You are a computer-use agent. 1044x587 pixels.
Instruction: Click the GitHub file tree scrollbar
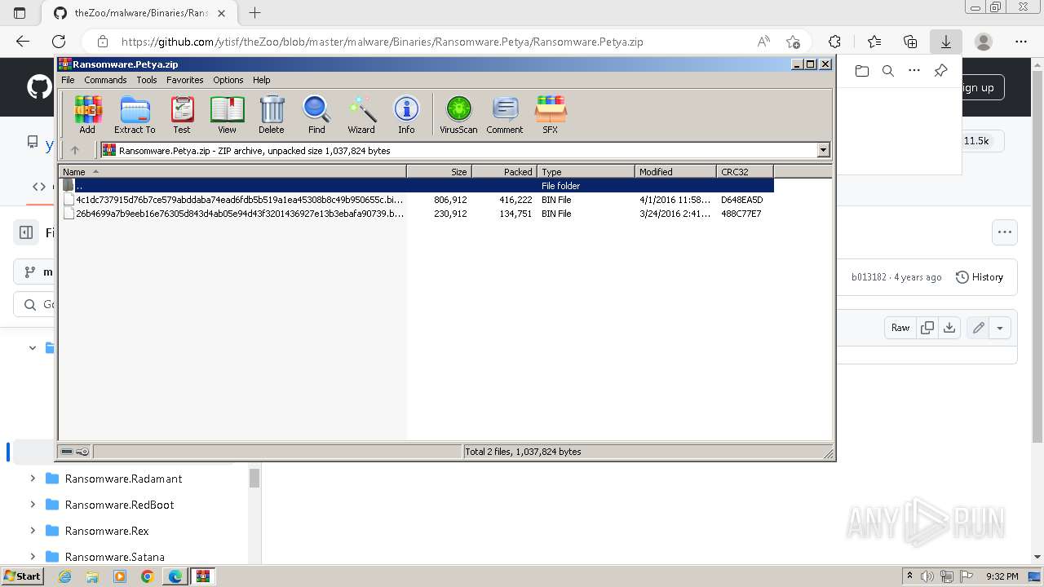(x=254, y=478)
